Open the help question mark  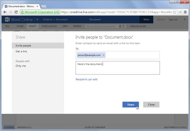(x=185, y=19)
